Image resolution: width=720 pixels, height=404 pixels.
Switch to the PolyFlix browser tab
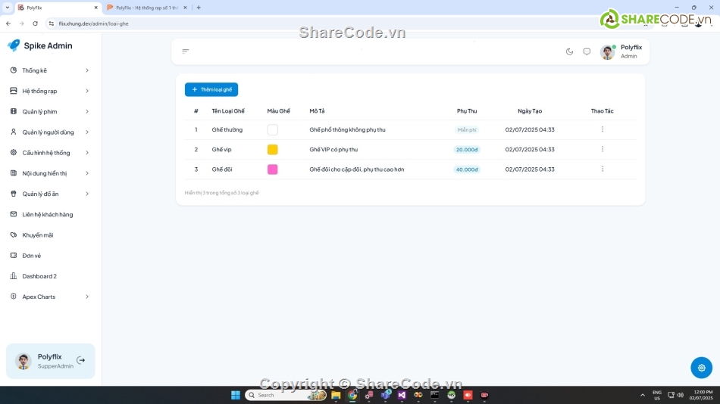58,8
